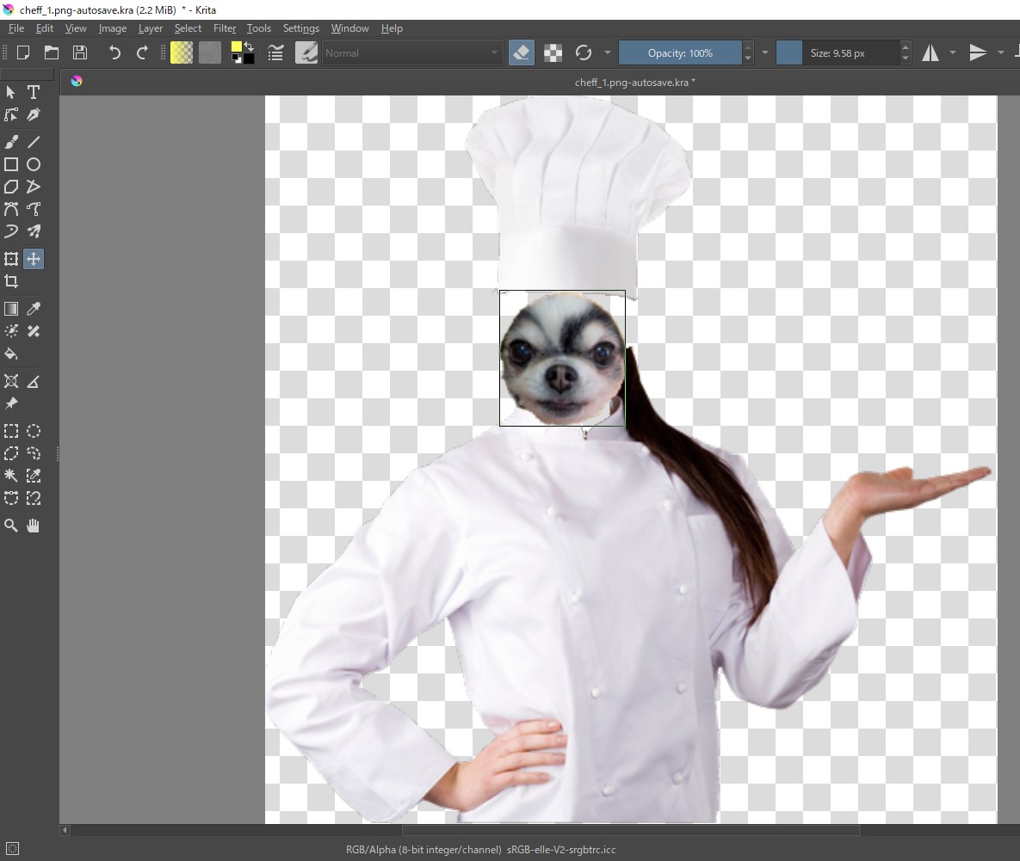Viewport: 1020px width, 861px height.
Task: Open the Normal blending mode dropdown
Action: (x=412, y=53)
